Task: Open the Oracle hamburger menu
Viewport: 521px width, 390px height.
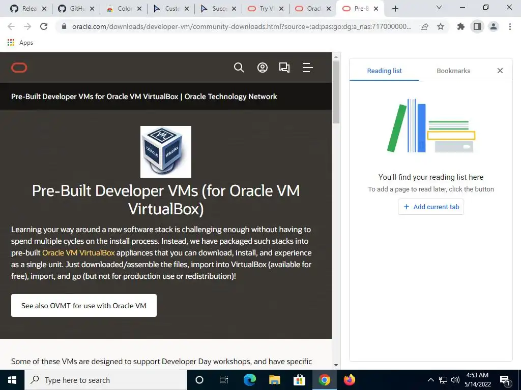Action: click(x=307, y=68)
